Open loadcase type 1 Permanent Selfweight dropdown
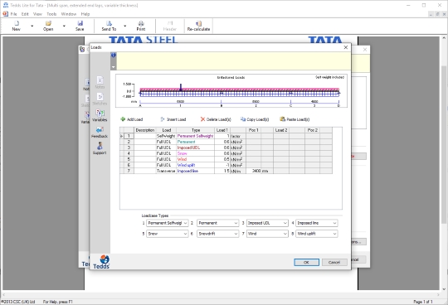The height and width of the screenshot is (305, 448). 167,223
